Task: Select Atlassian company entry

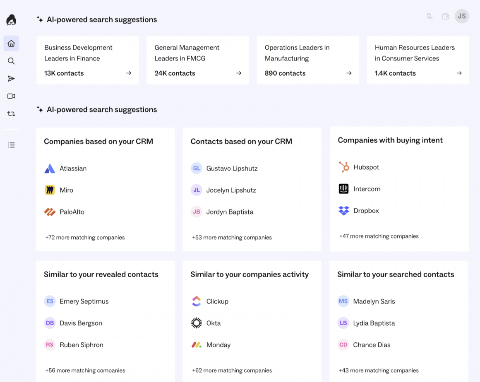Action: pos(73,168)
